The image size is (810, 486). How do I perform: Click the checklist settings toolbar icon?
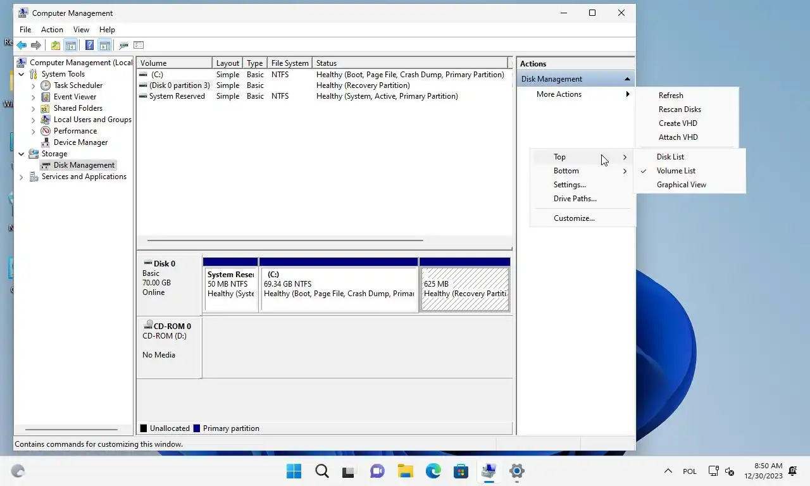coord(139,45)
